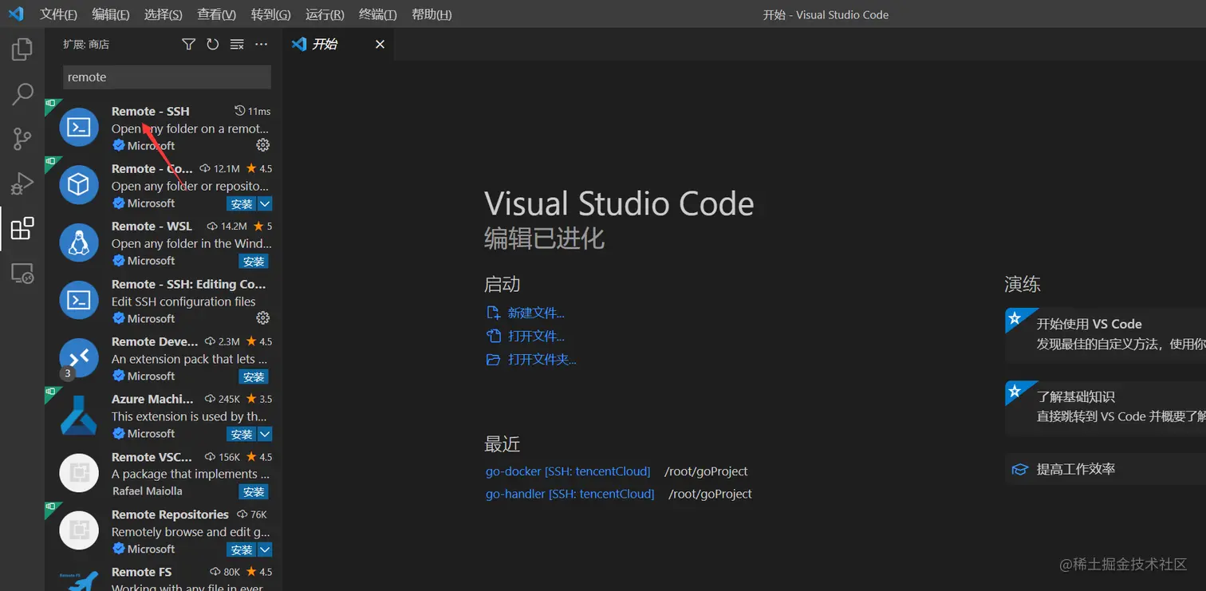Open the 终端(T) menu
This screenshot has width=1206, height=591.
[377, 14]
